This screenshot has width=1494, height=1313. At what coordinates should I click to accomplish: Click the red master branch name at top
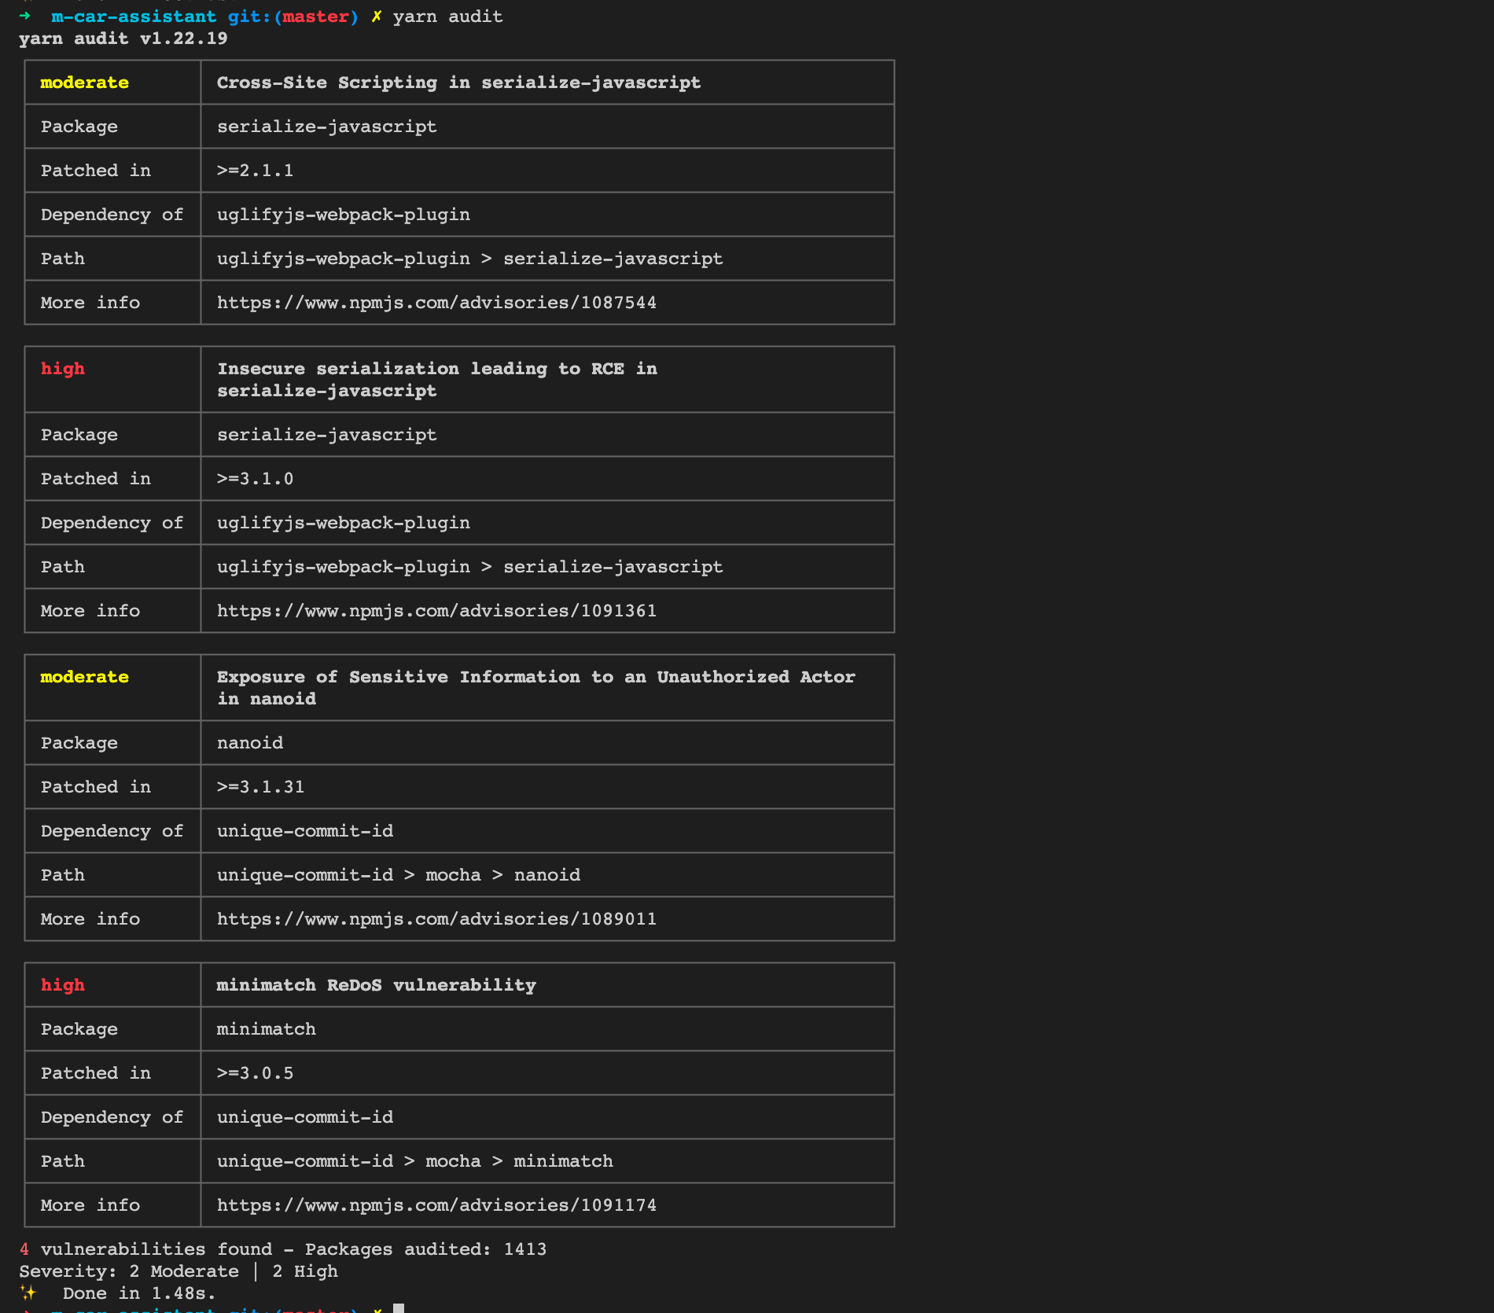(315, 17)
